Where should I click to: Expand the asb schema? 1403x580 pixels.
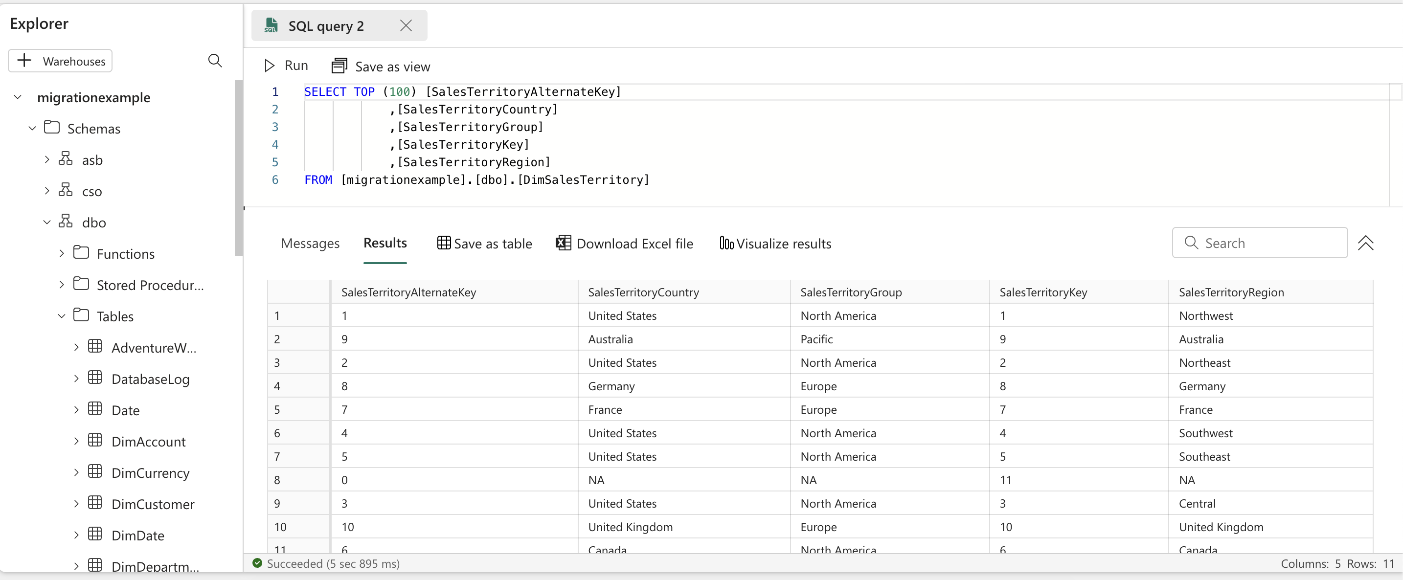46,159
